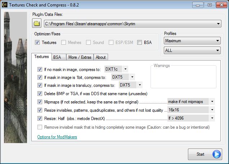
Task: Open the DXT1c compression dropdown
Action: (x=116, y=68)
